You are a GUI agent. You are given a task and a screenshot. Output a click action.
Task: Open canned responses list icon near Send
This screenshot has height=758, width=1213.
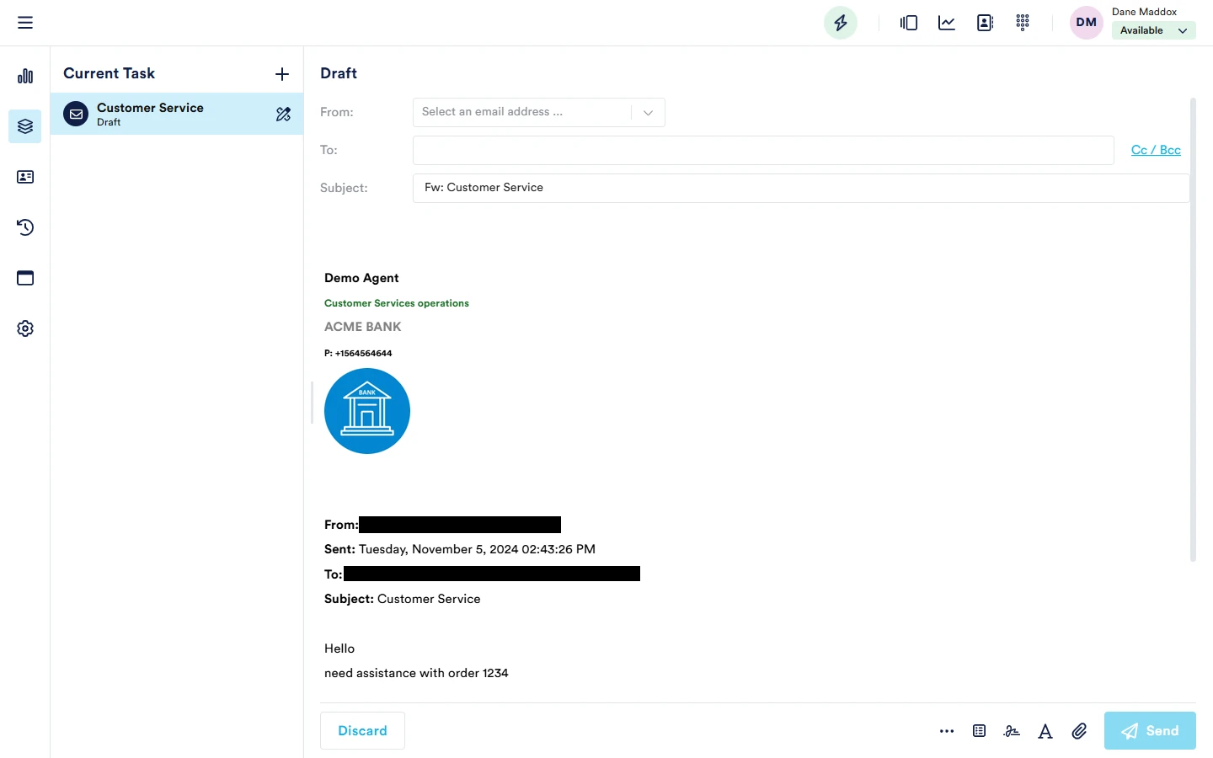pos(979,731)
